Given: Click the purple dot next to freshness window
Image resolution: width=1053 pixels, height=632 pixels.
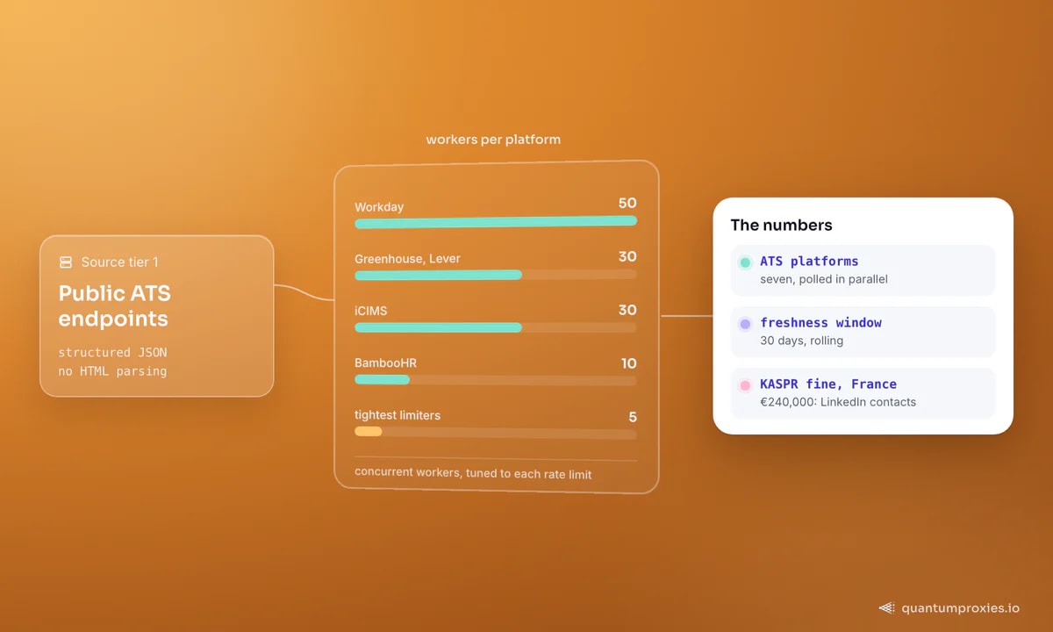Looking at the screenshot, I should [x=745, y=324].
